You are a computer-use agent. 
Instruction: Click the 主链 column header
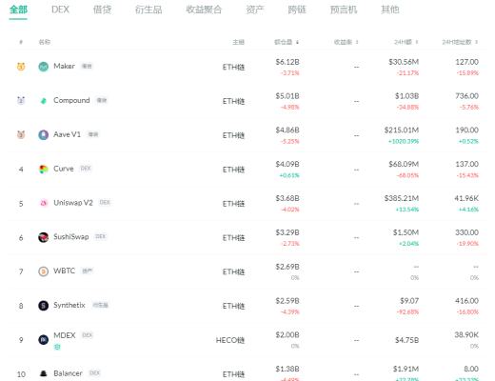click(x=238, y=42)
